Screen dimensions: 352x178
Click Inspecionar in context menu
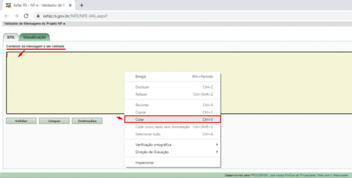point(145,162)
